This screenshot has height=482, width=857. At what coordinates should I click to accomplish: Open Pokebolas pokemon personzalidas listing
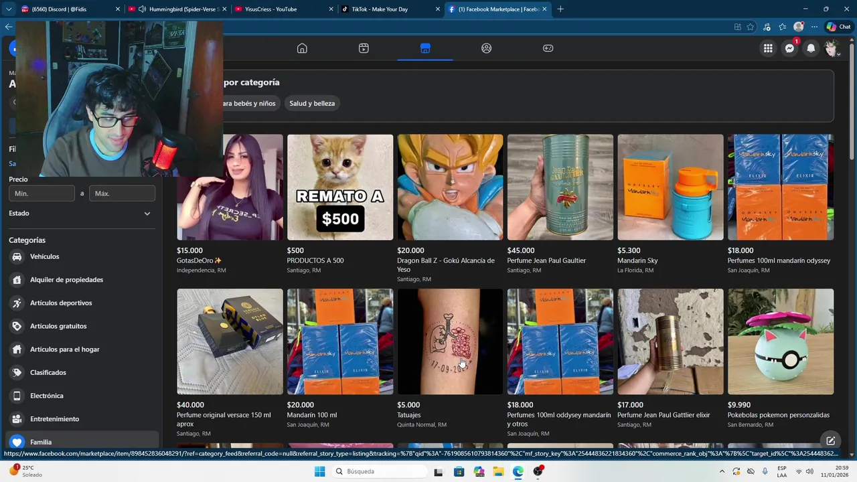click(781, 359)
